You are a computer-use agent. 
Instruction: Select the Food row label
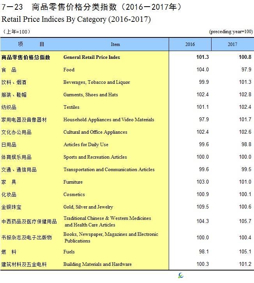coord(69,70)
